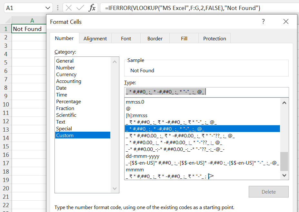Select the Currency category

click(83, 74)
